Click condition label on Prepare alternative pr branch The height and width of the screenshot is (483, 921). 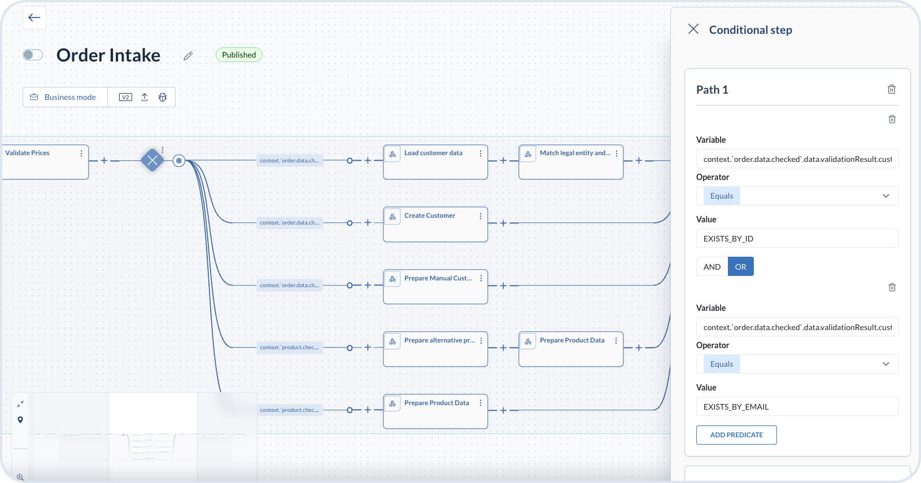pos(290,348)
